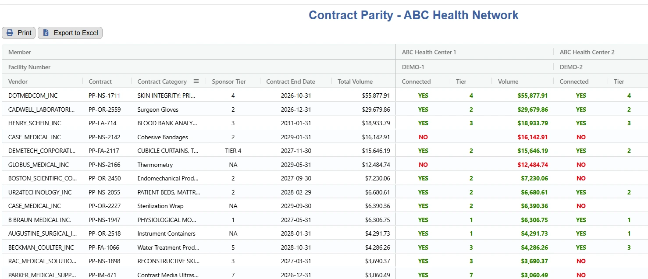Image resolution: width=648 pixels, height=279 pixels.
Task: Select the DOTMEDCOM_INC vendor cell
Action: (33, 95)
